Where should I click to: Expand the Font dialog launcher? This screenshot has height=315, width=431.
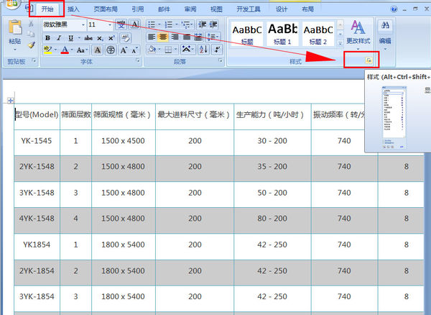[138, 61]
